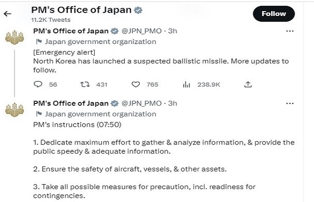This screenshot has height=202, width=314.
Task: View analytics of the emergency alert tweet
Action: pyautogui.click(x=187, y=84)
